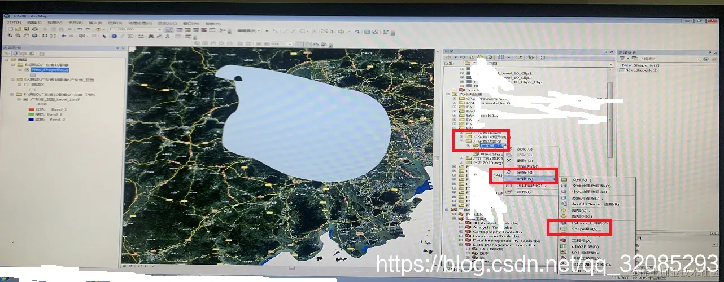Select the Zoom In magnifier tool

point(10,36)
